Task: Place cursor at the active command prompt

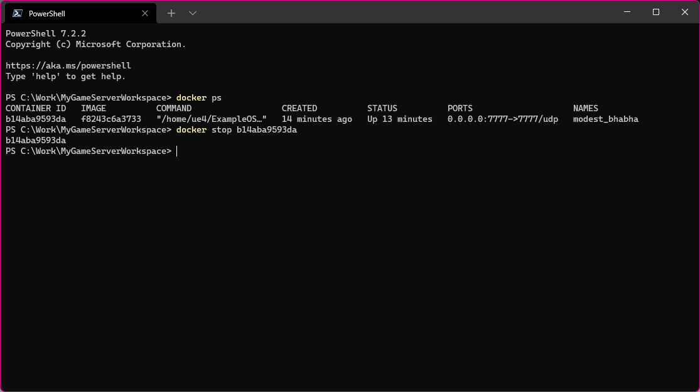Action: pyautogui.click(x=176, y=151)
